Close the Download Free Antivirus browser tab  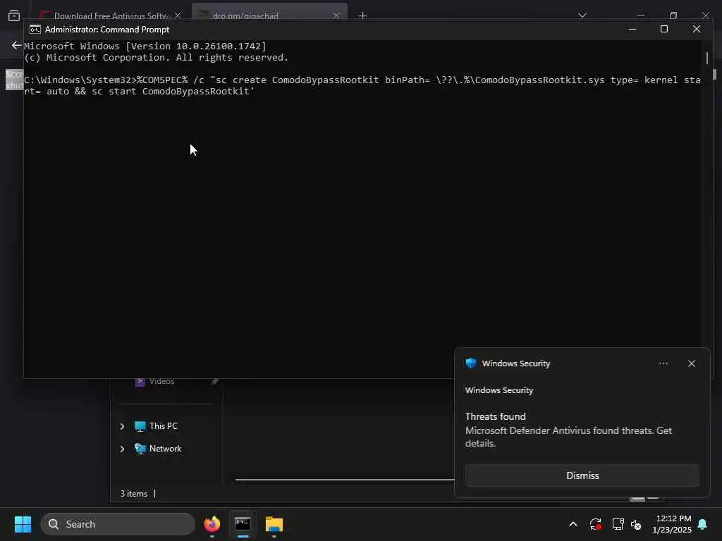(177, 15)
